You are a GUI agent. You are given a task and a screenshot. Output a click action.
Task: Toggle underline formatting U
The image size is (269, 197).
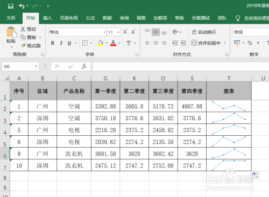click(69, 43)
